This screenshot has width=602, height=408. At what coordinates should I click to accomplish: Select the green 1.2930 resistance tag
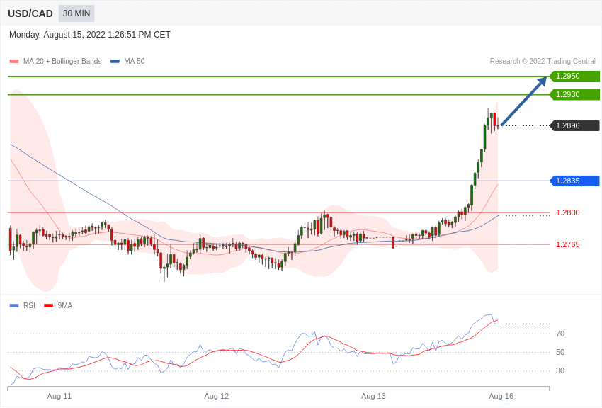pos(574,95)
